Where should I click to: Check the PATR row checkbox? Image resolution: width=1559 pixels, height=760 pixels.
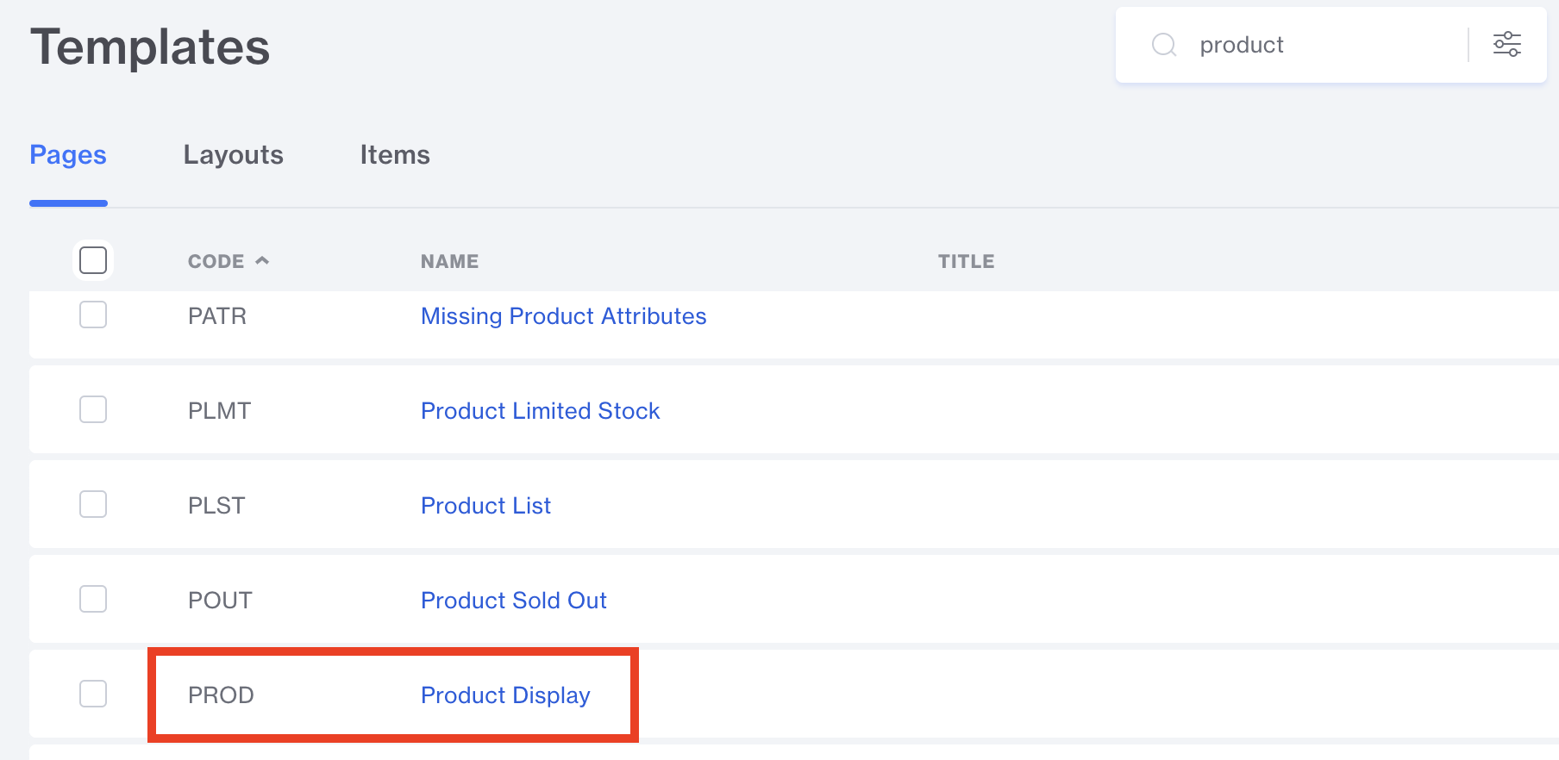tap(93, 315)
